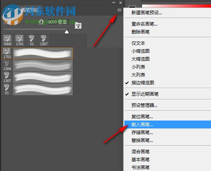Switch to the 画笔预设 tab
The width and height of the screenshot is (211, 171).
[x=30, y=10]
